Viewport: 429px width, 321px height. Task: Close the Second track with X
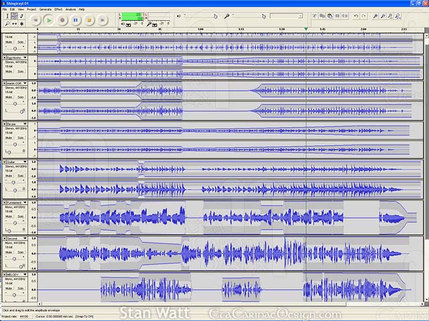tap(4, 238)
